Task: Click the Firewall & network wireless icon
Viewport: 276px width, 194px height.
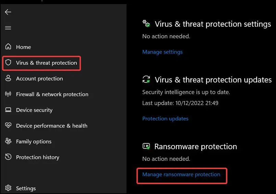Action: click(x=9, y=94)
